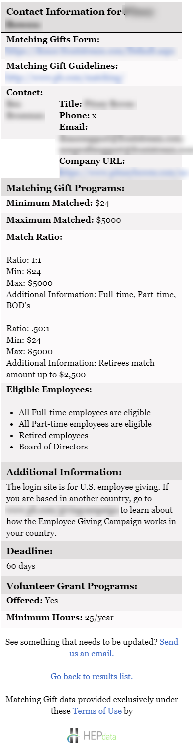Click the Matching Gift Programs section header
The width and height of the screenshot is (193, 746).
[x=92, y=188]
